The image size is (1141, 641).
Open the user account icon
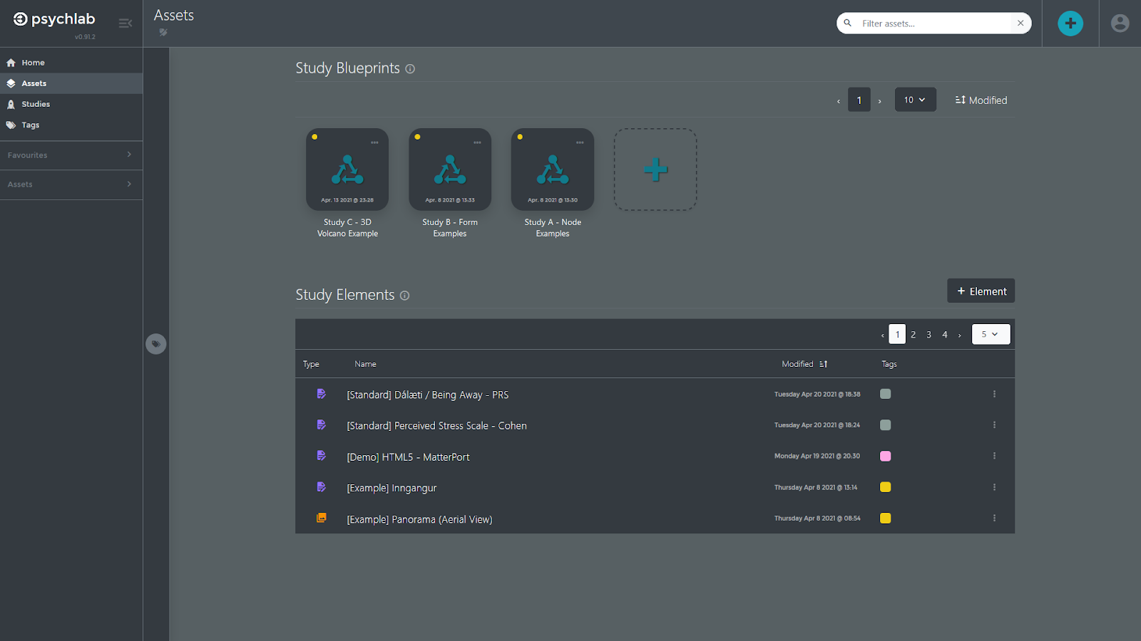tap(1119, 23)
